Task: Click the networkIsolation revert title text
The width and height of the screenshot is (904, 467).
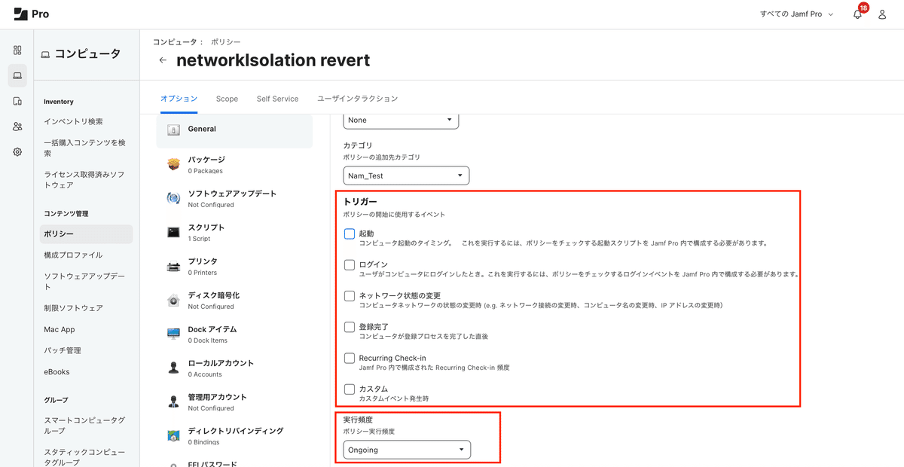Action: (x=273, y=60)
